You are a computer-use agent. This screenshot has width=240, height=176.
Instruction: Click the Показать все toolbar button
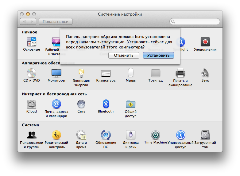pyautogui.click(x=55, y=21)
